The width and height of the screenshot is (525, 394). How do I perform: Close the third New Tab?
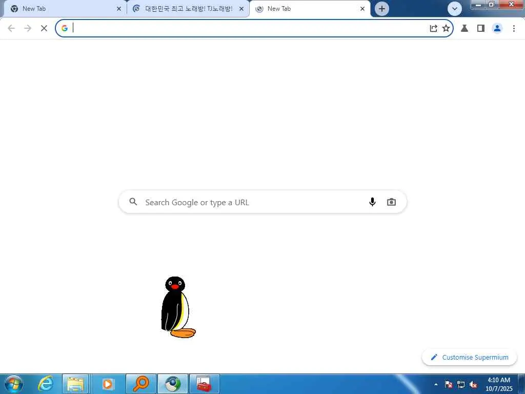point(362,9)
